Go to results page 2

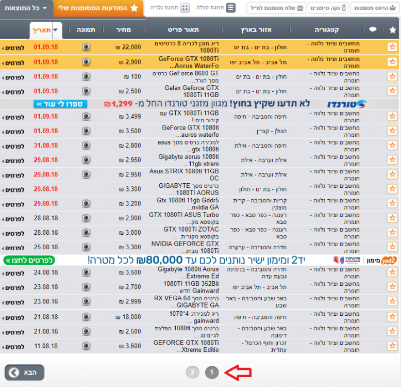(192, 373)
